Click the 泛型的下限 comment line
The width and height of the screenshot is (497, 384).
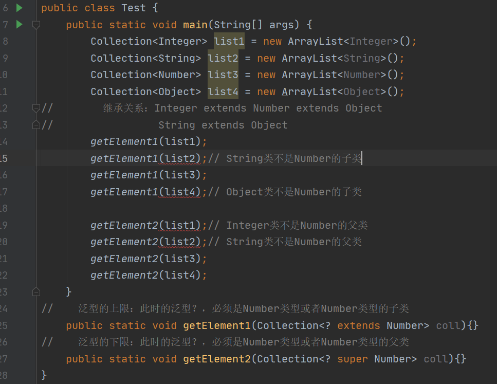pyautogui.click(x=244, y=342)
